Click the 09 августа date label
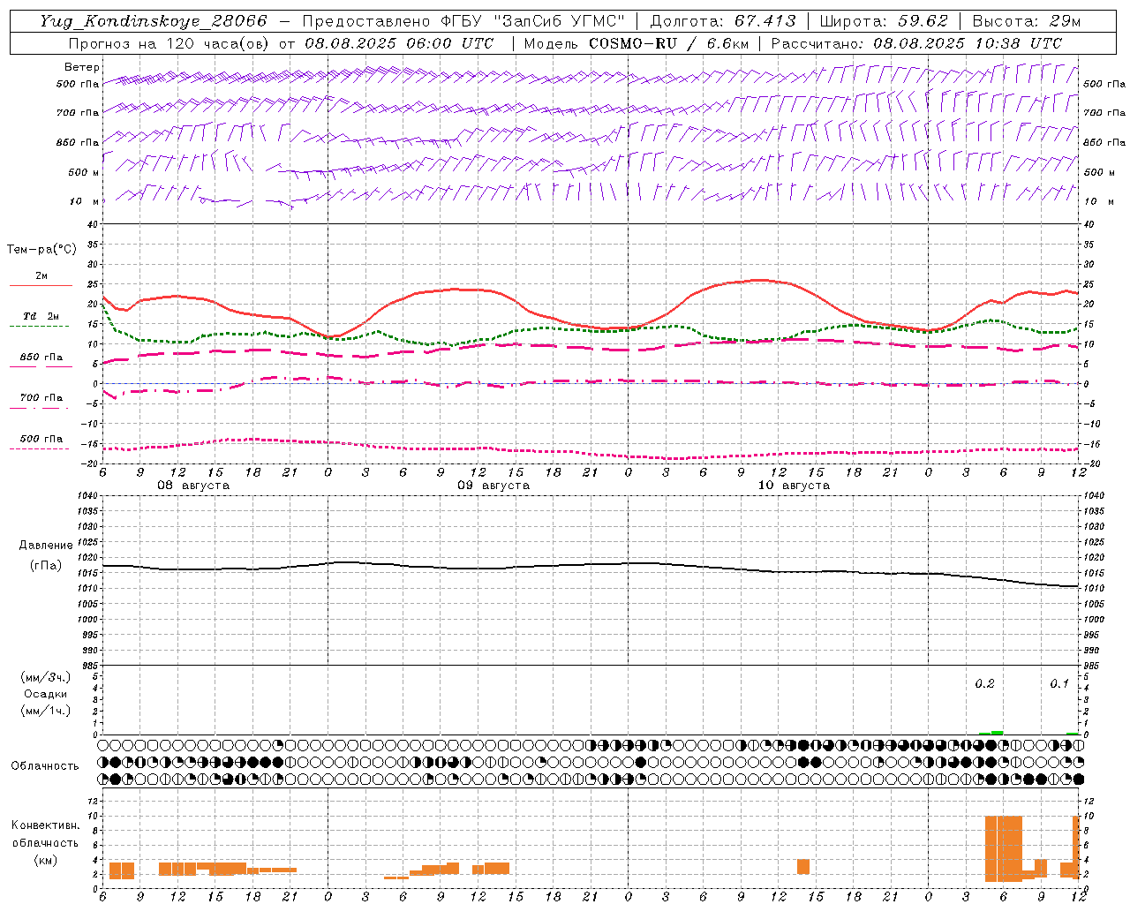The image size is (1130, 904). (493, 486)
